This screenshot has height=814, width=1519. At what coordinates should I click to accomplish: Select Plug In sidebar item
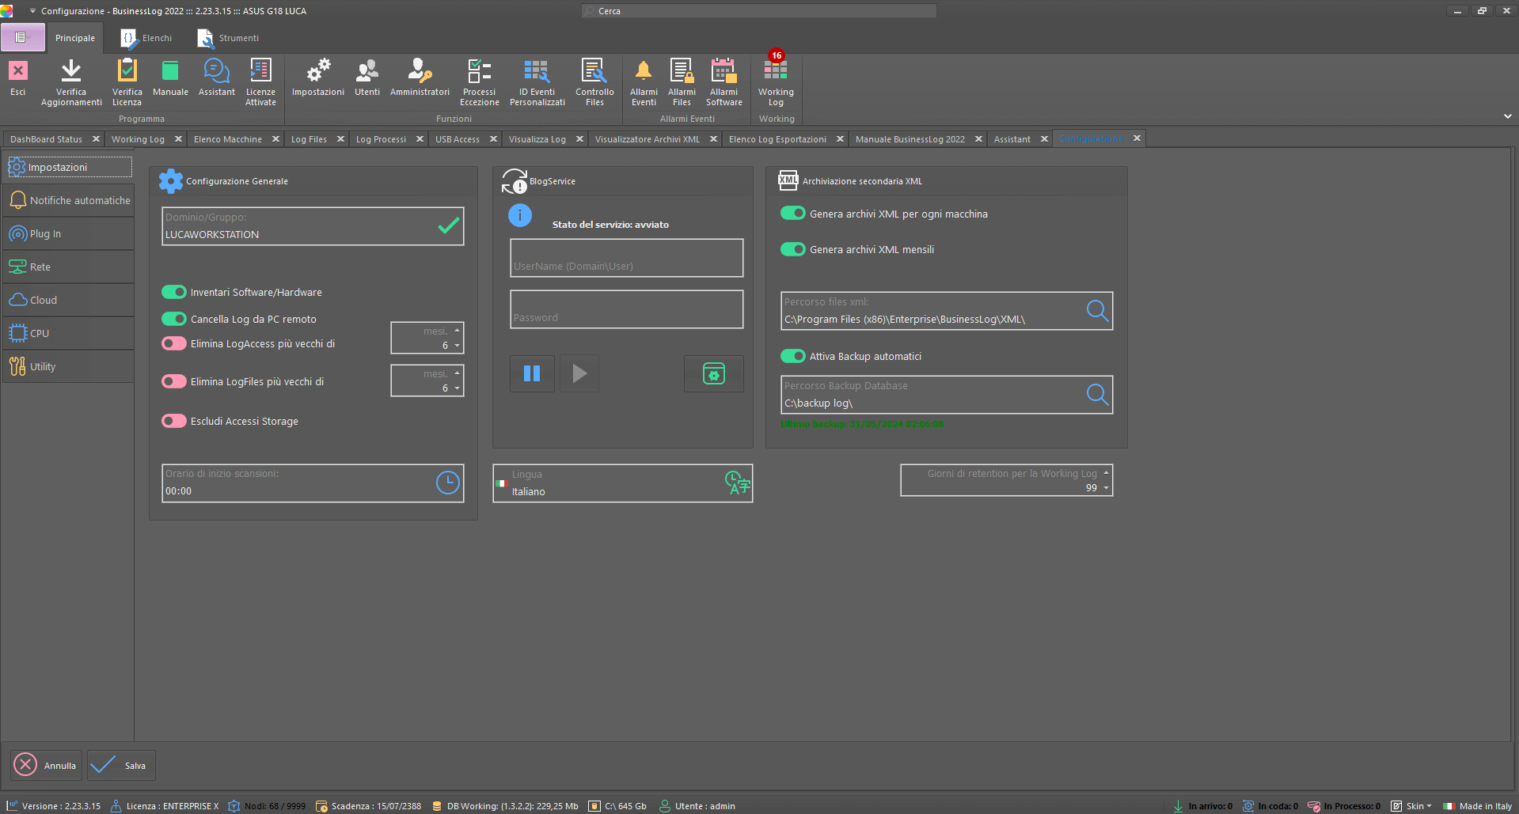point(68,234)
